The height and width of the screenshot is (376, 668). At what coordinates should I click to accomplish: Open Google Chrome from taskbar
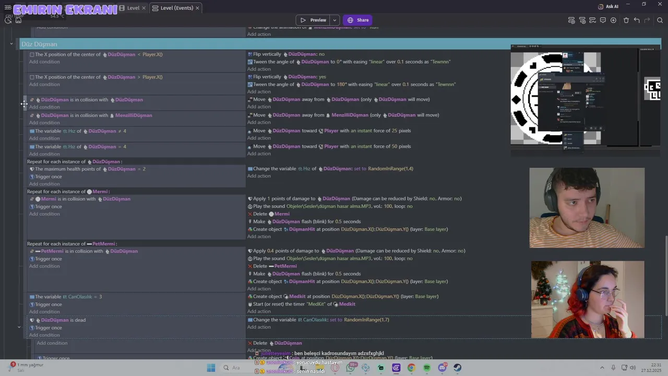point(411,368)
